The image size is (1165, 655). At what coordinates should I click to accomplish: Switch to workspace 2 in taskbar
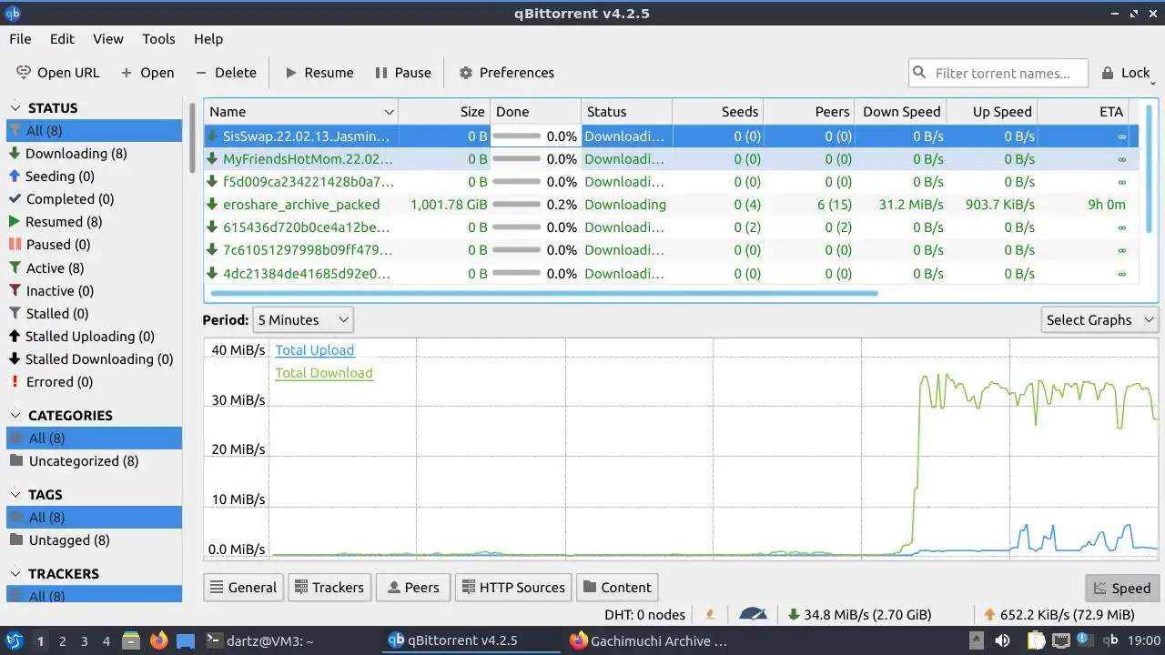(x=62, y=641)
